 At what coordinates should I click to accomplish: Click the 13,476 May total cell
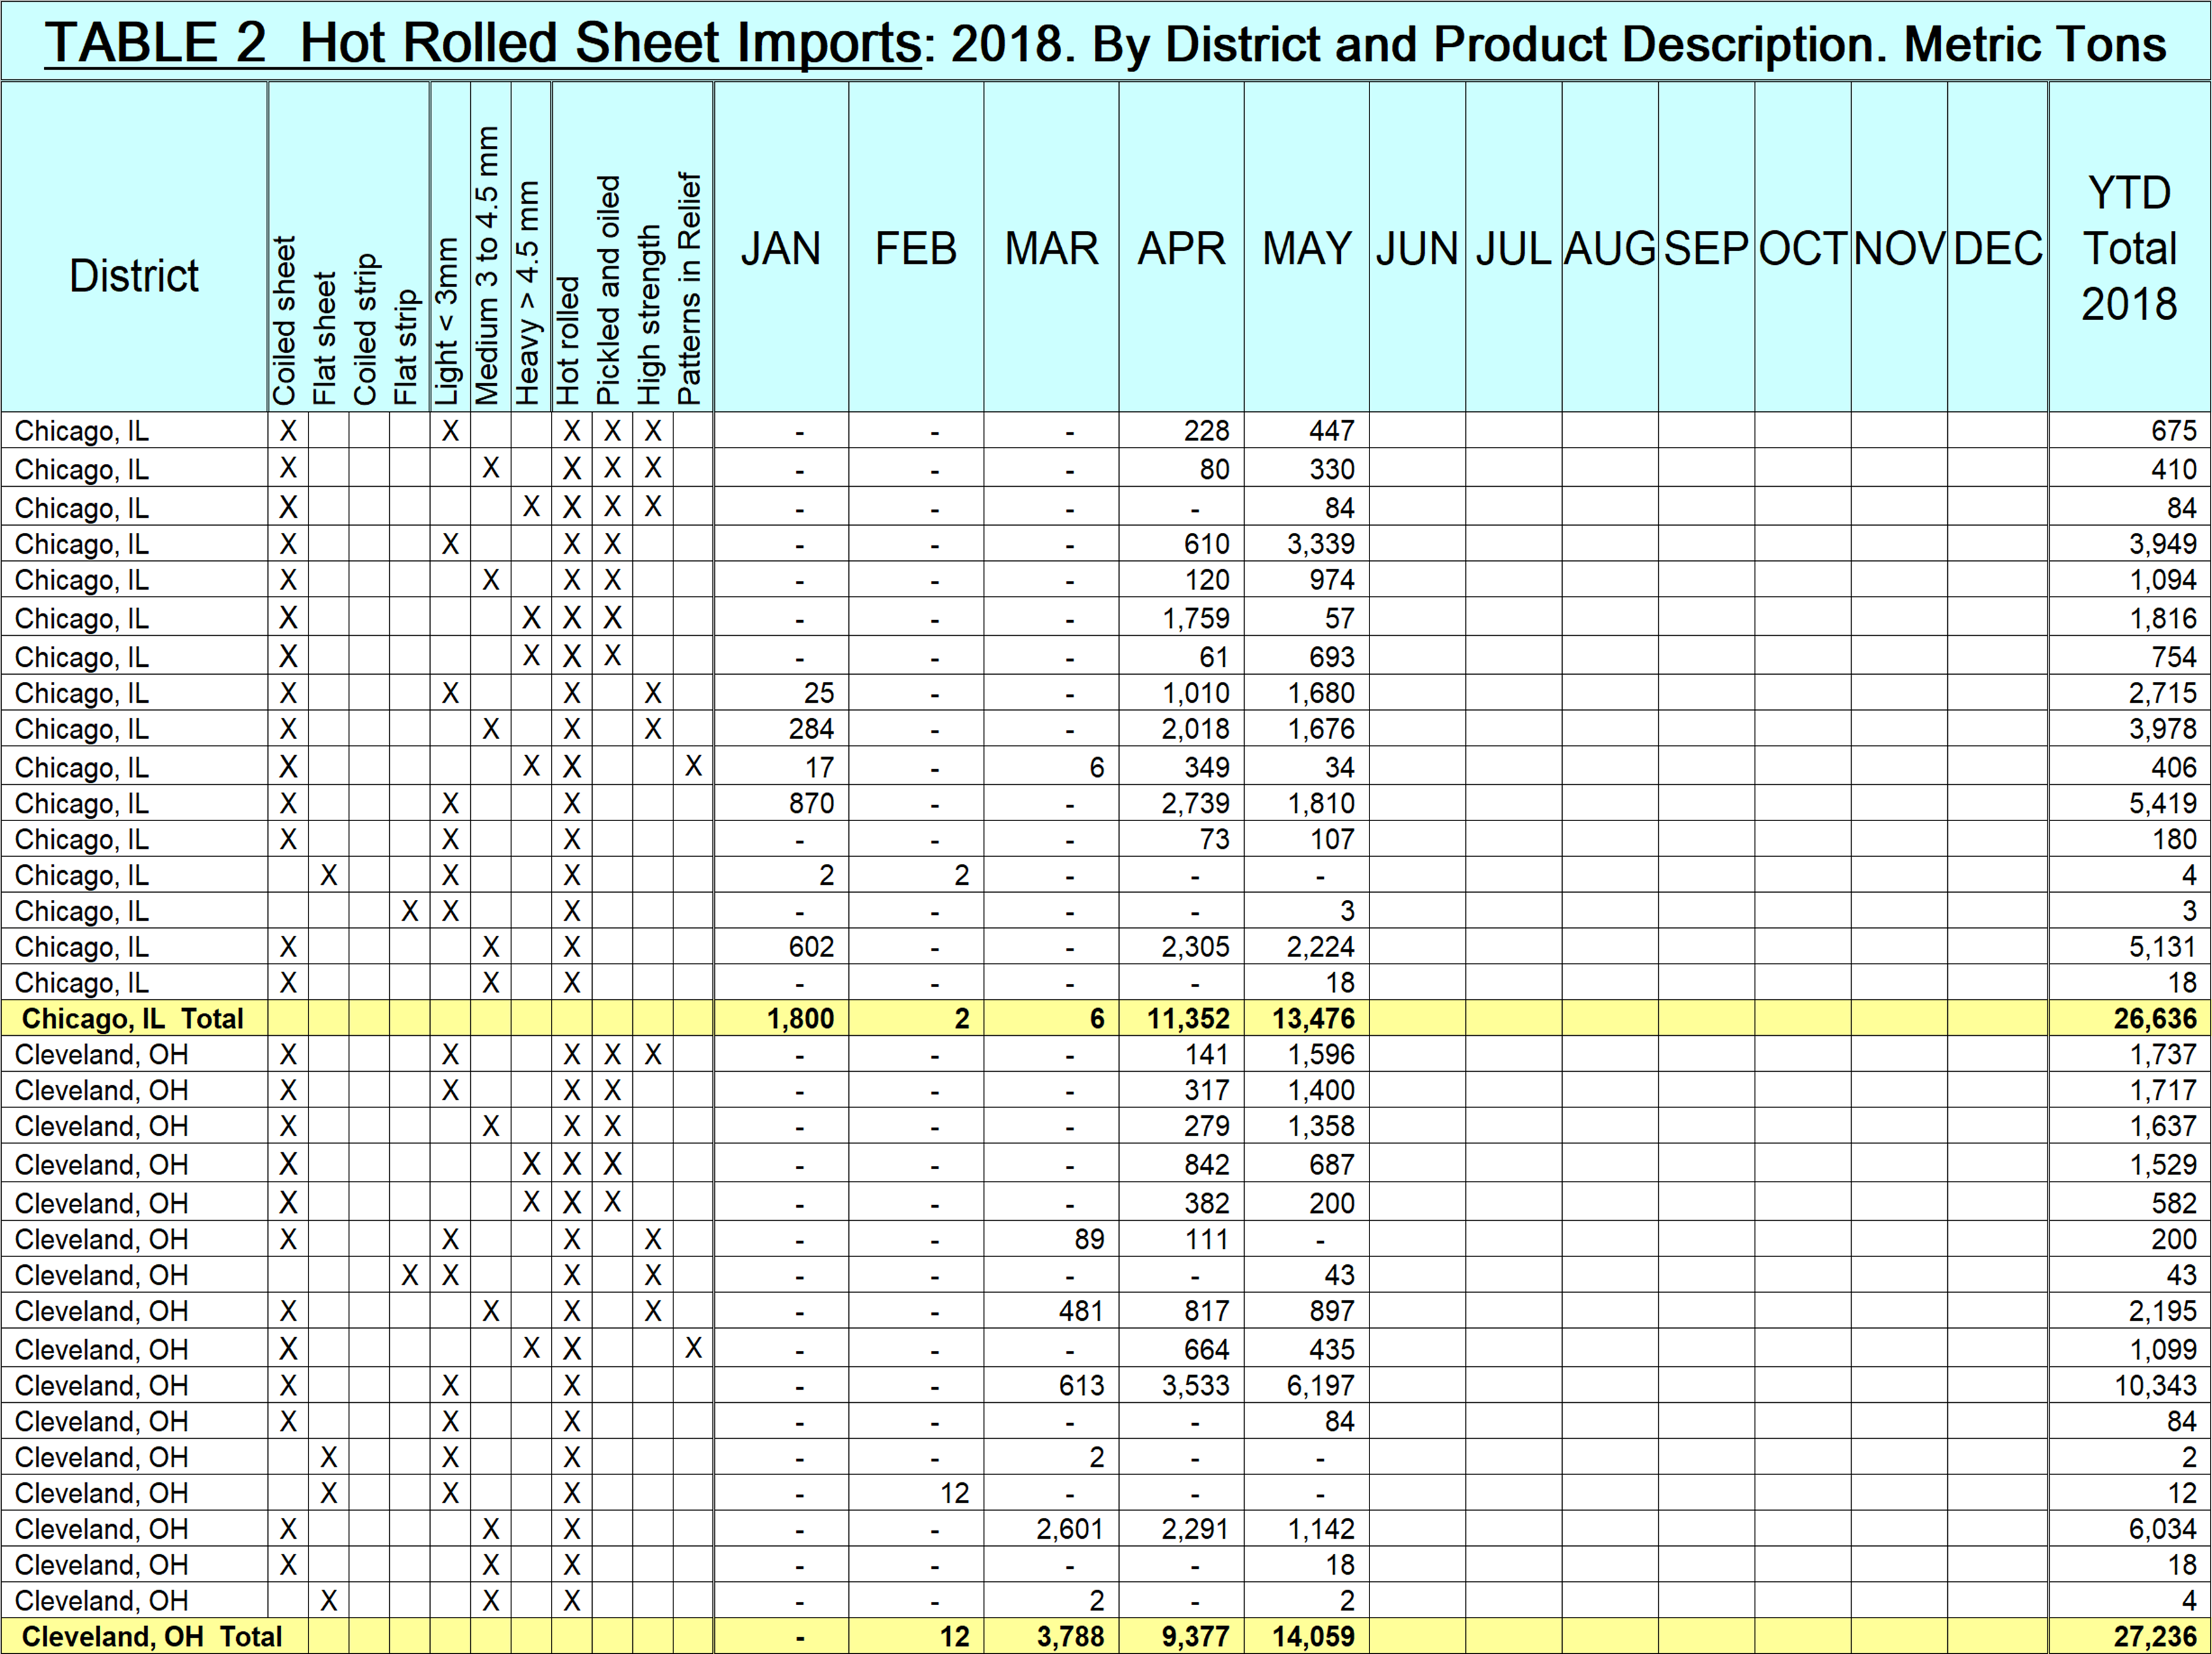coord(1313,1018)
